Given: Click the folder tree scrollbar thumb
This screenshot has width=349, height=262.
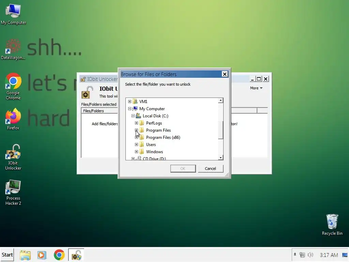Looking at the screenshot, I should click(x=221, y=130).
